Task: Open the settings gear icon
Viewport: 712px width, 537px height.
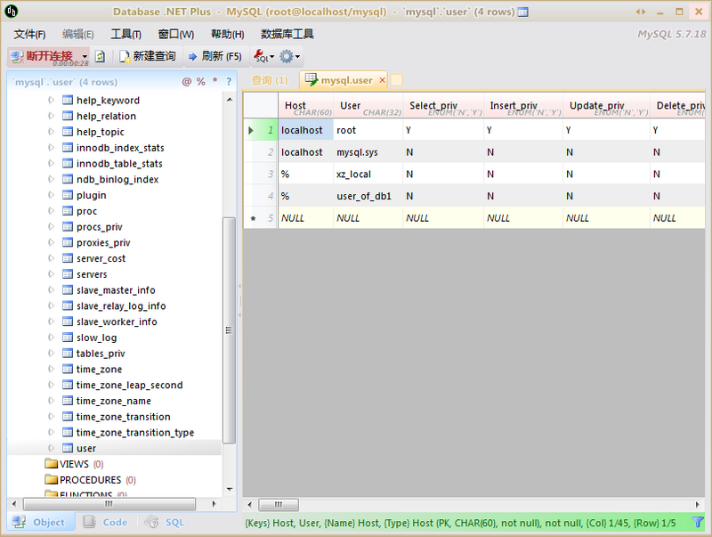Action: [287, 56]
